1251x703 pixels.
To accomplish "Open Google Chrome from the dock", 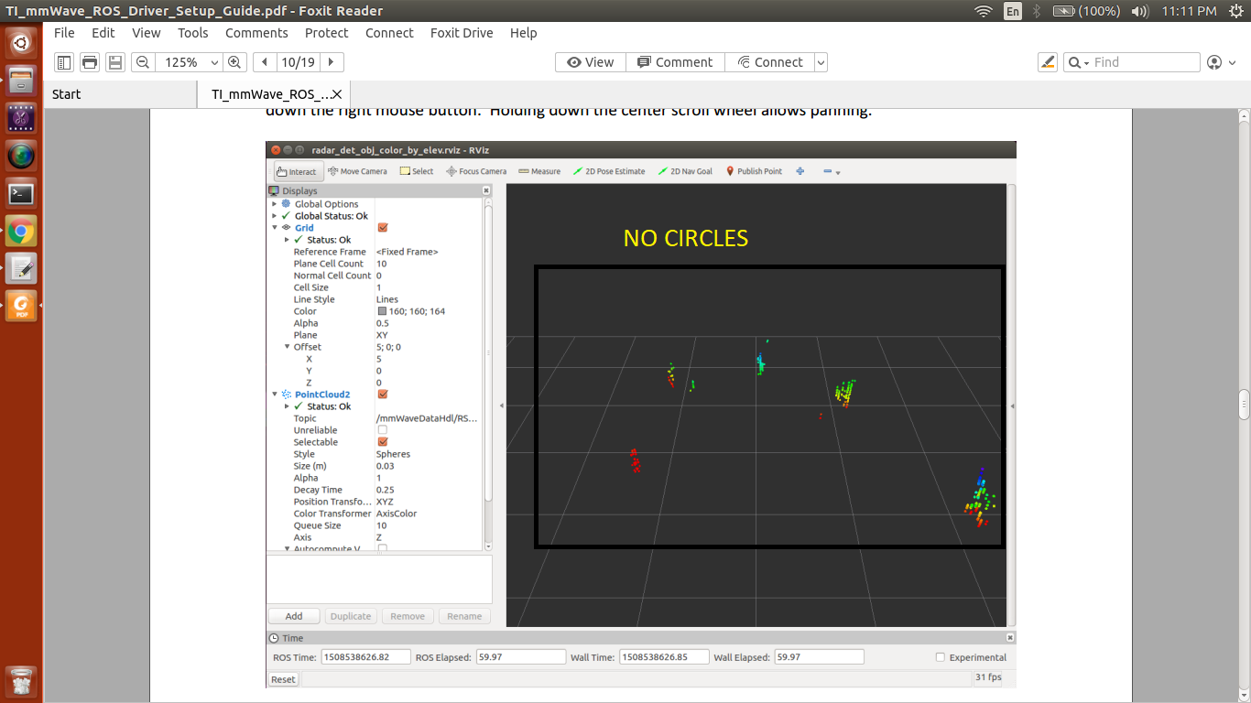I will (21, 231).
